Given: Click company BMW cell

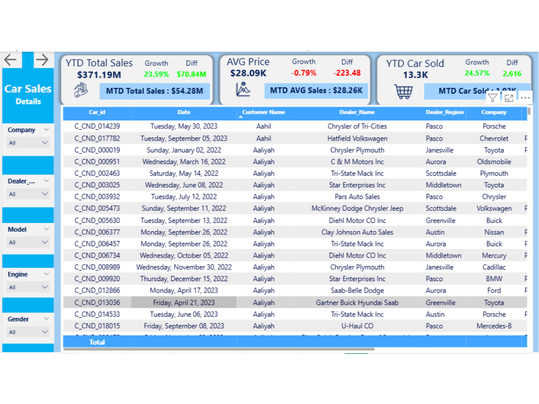Looking at the screenshot, I should tap(494, 279).
